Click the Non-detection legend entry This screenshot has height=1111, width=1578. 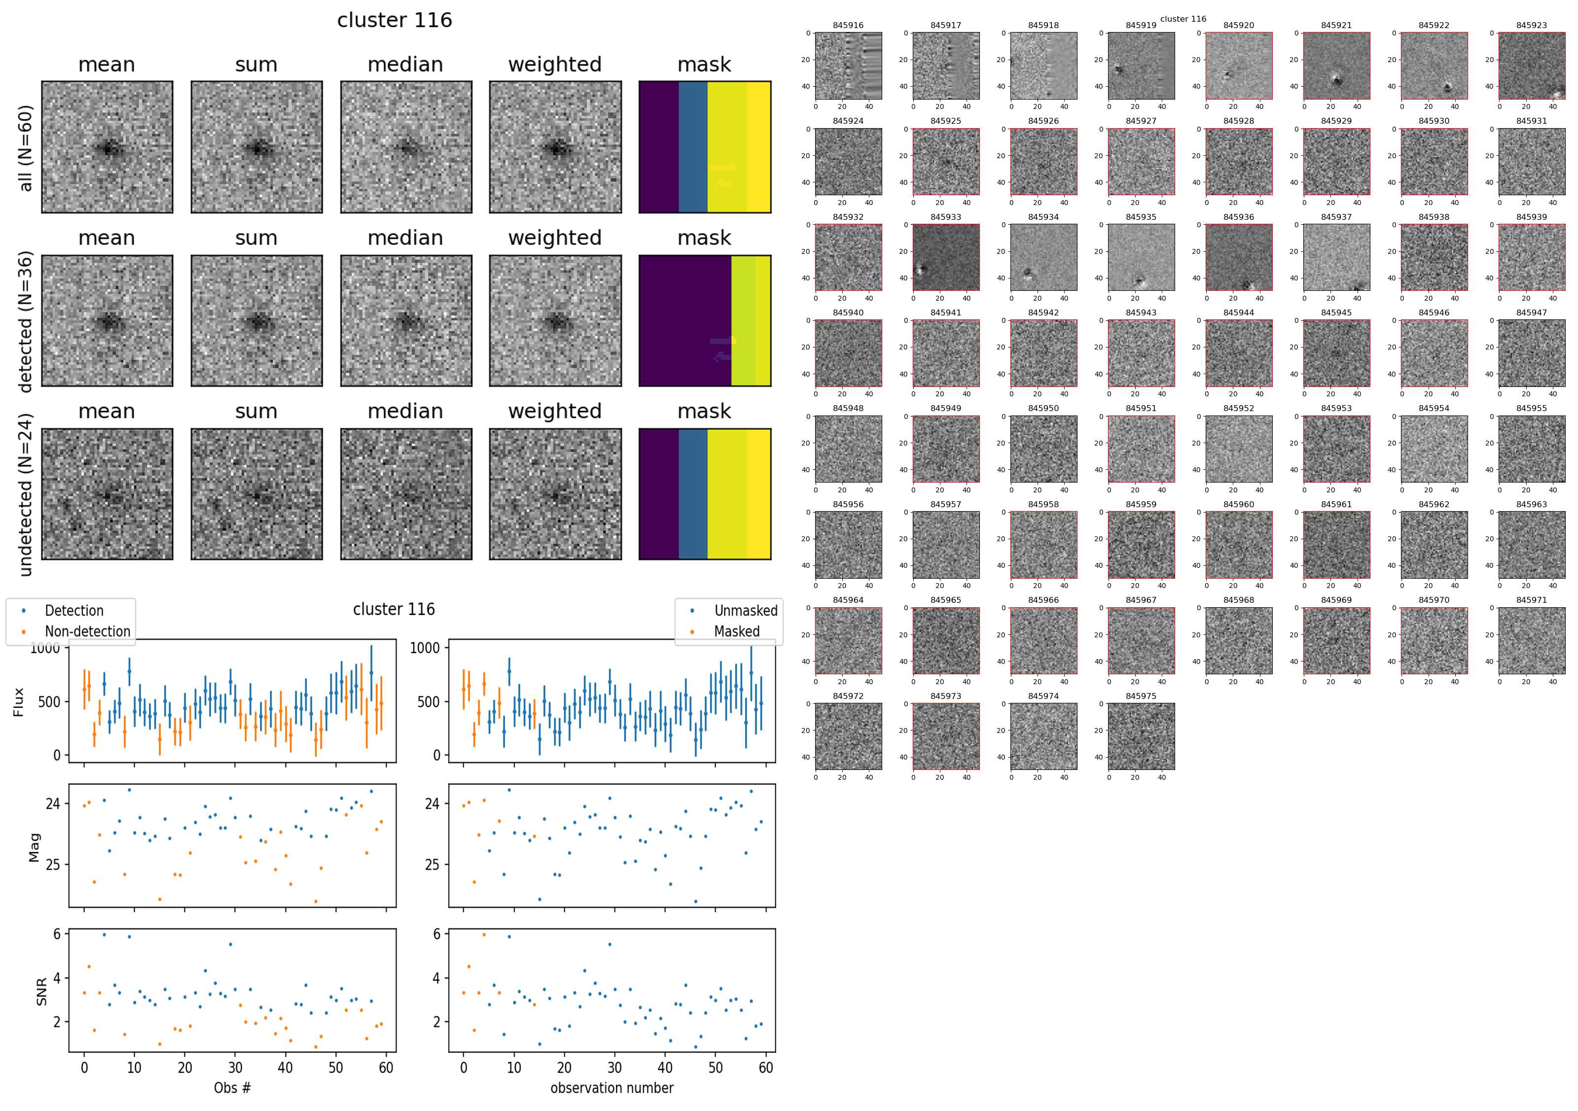(x=87, y=631)
